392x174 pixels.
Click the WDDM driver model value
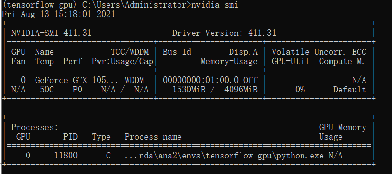[134, 80]
